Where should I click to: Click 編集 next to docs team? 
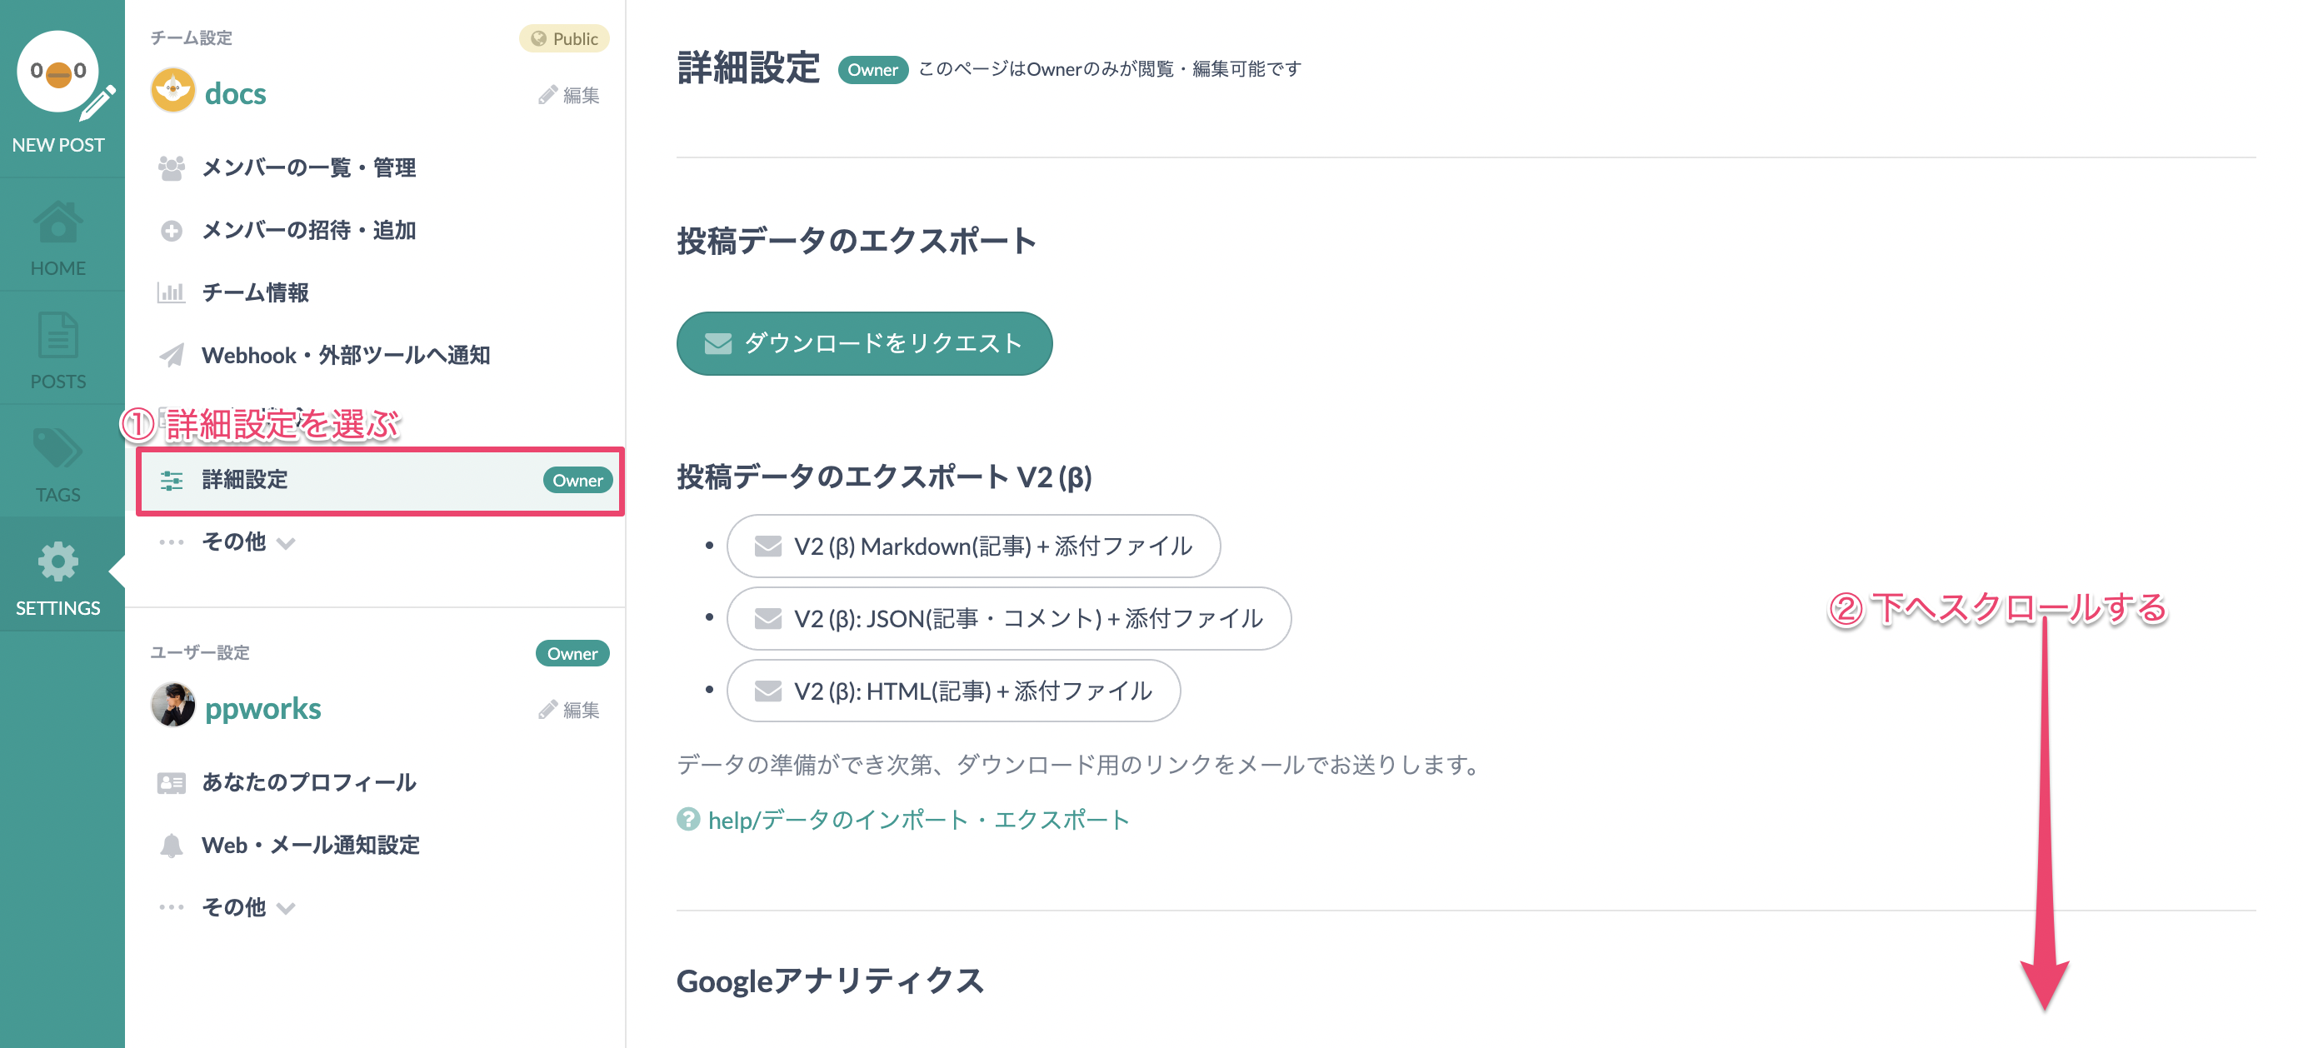pos(569,95)
